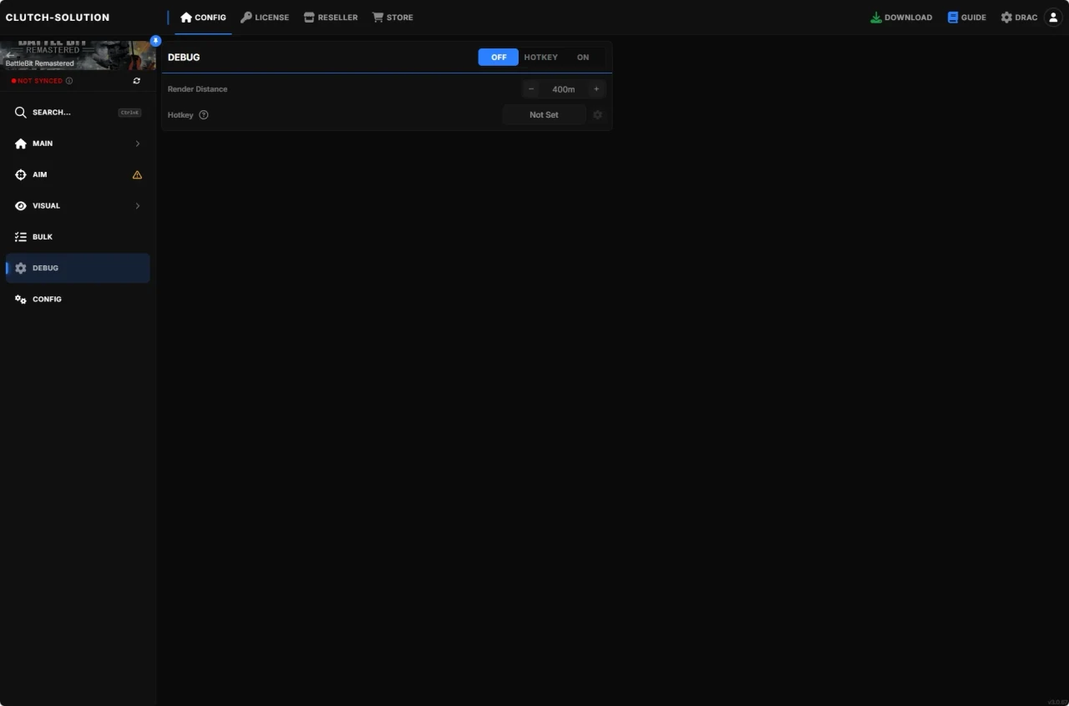Expand the VISUAL chevron arrow
The width and height of the screenshot is (1069, 706).
(x=138, y=205)
